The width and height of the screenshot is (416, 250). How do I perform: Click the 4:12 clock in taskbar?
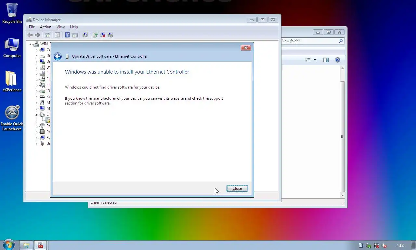click(400, 245)
